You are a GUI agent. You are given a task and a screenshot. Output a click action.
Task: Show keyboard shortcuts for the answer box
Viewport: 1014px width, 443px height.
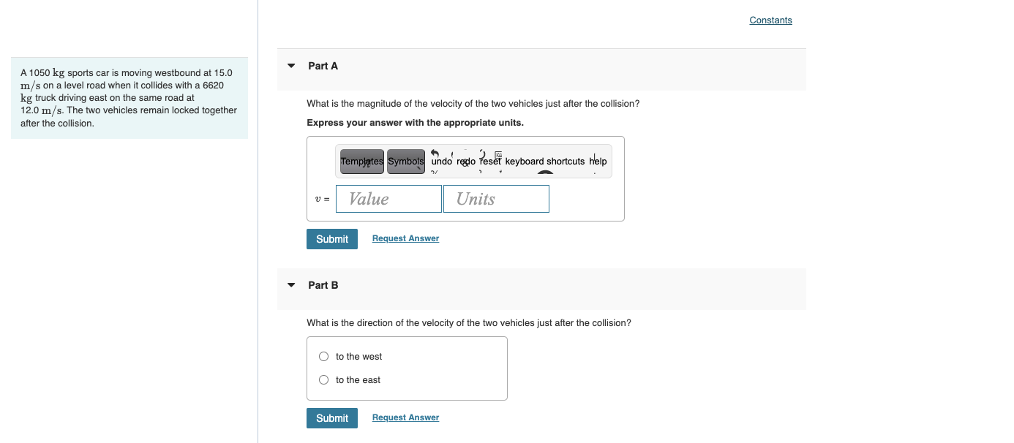click(544, 162)
